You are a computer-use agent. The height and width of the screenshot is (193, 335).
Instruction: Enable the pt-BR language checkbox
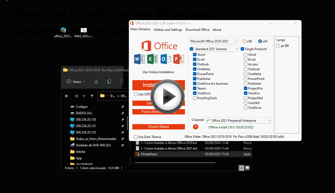click(278, 46)
